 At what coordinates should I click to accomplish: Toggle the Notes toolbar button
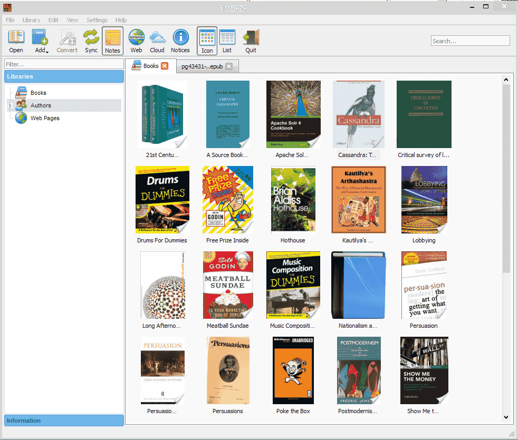[113, 41]
